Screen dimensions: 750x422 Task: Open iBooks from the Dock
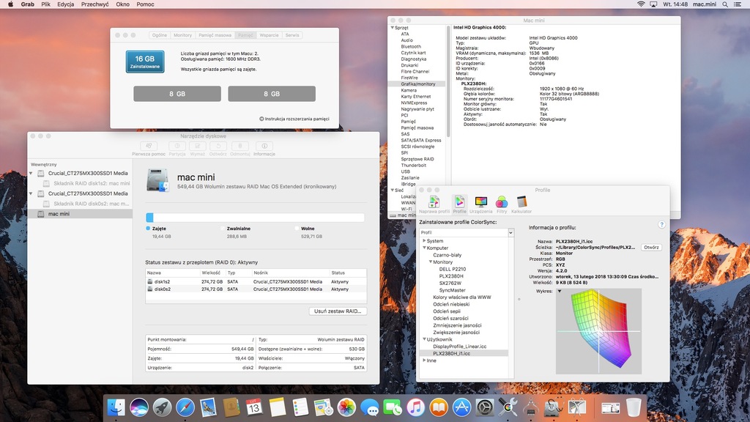(x=438, y=407)
